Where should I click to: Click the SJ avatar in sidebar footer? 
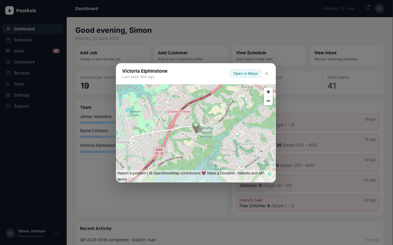pyautogui.click(x=10, y=233)
